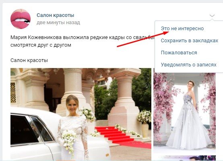The width and height of the screenshot is (223, 161).
Task: Open the post via две минуты назад timestamp
Action: pos(58,23)
